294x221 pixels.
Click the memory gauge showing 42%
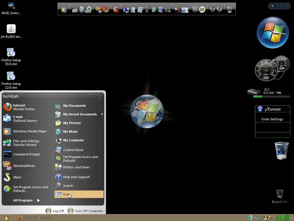pos(281,64)
